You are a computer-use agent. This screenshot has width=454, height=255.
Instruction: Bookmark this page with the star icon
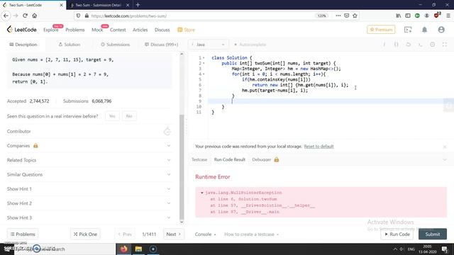(355, 16)
